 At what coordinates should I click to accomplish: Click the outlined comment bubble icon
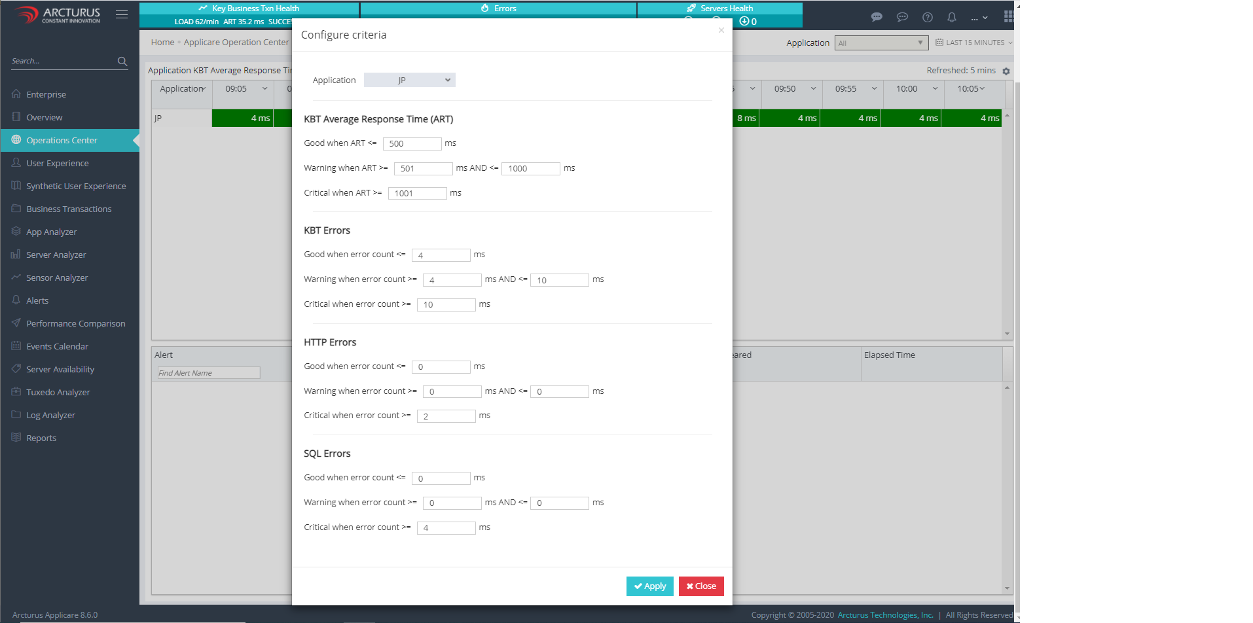902,18
